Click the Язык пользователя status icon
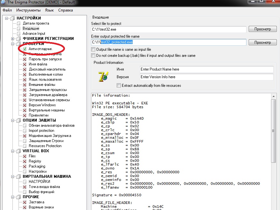Image resolution: width=280 pixels, height=210 pixels. [x=25, y=79]
